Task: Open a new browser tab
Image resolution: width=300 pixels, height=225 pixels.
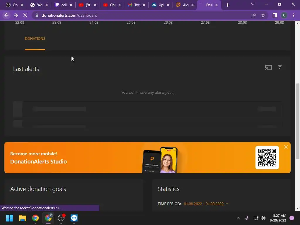Action: [x=227, y=5]
